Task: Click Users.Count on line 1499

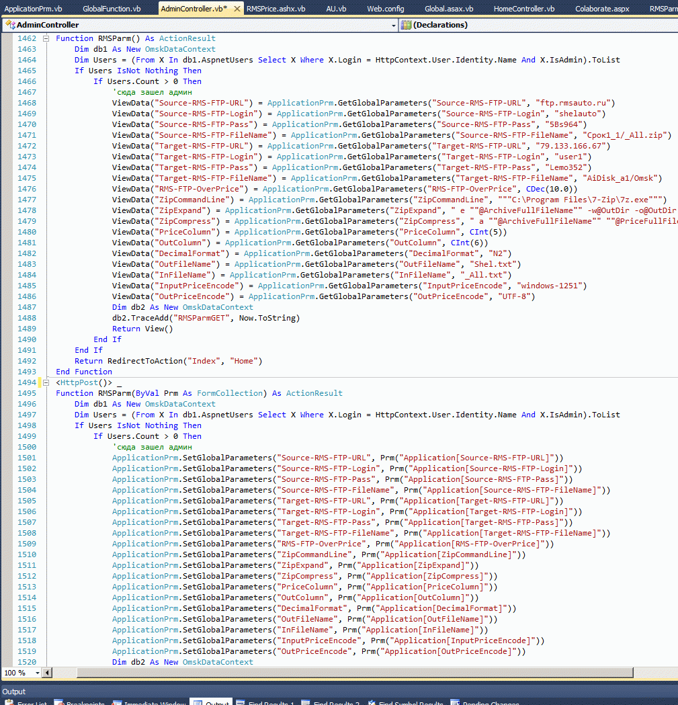Action: tap(133, 437)
